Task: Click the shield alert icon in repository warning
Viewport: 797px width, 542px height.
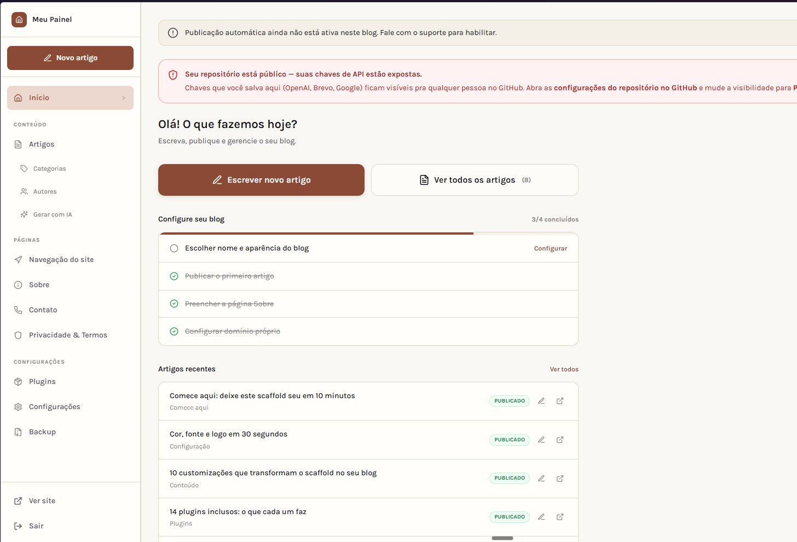Action: point(173,75)
